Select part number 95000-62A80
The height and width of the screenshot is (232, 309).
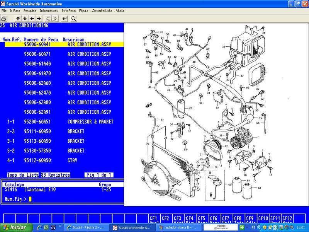coord(37,102)
